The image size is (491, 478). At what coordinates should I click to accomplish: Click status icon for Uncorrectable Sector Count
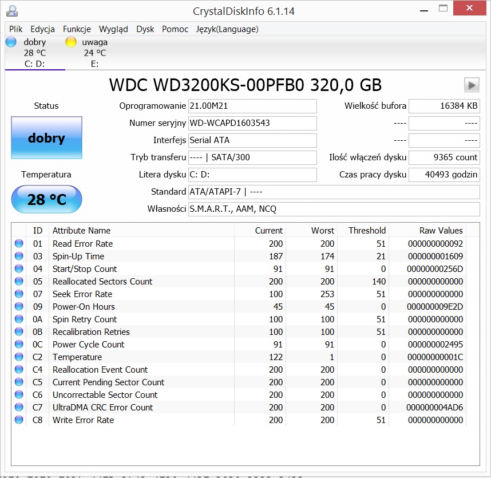[x=19, y=394]
